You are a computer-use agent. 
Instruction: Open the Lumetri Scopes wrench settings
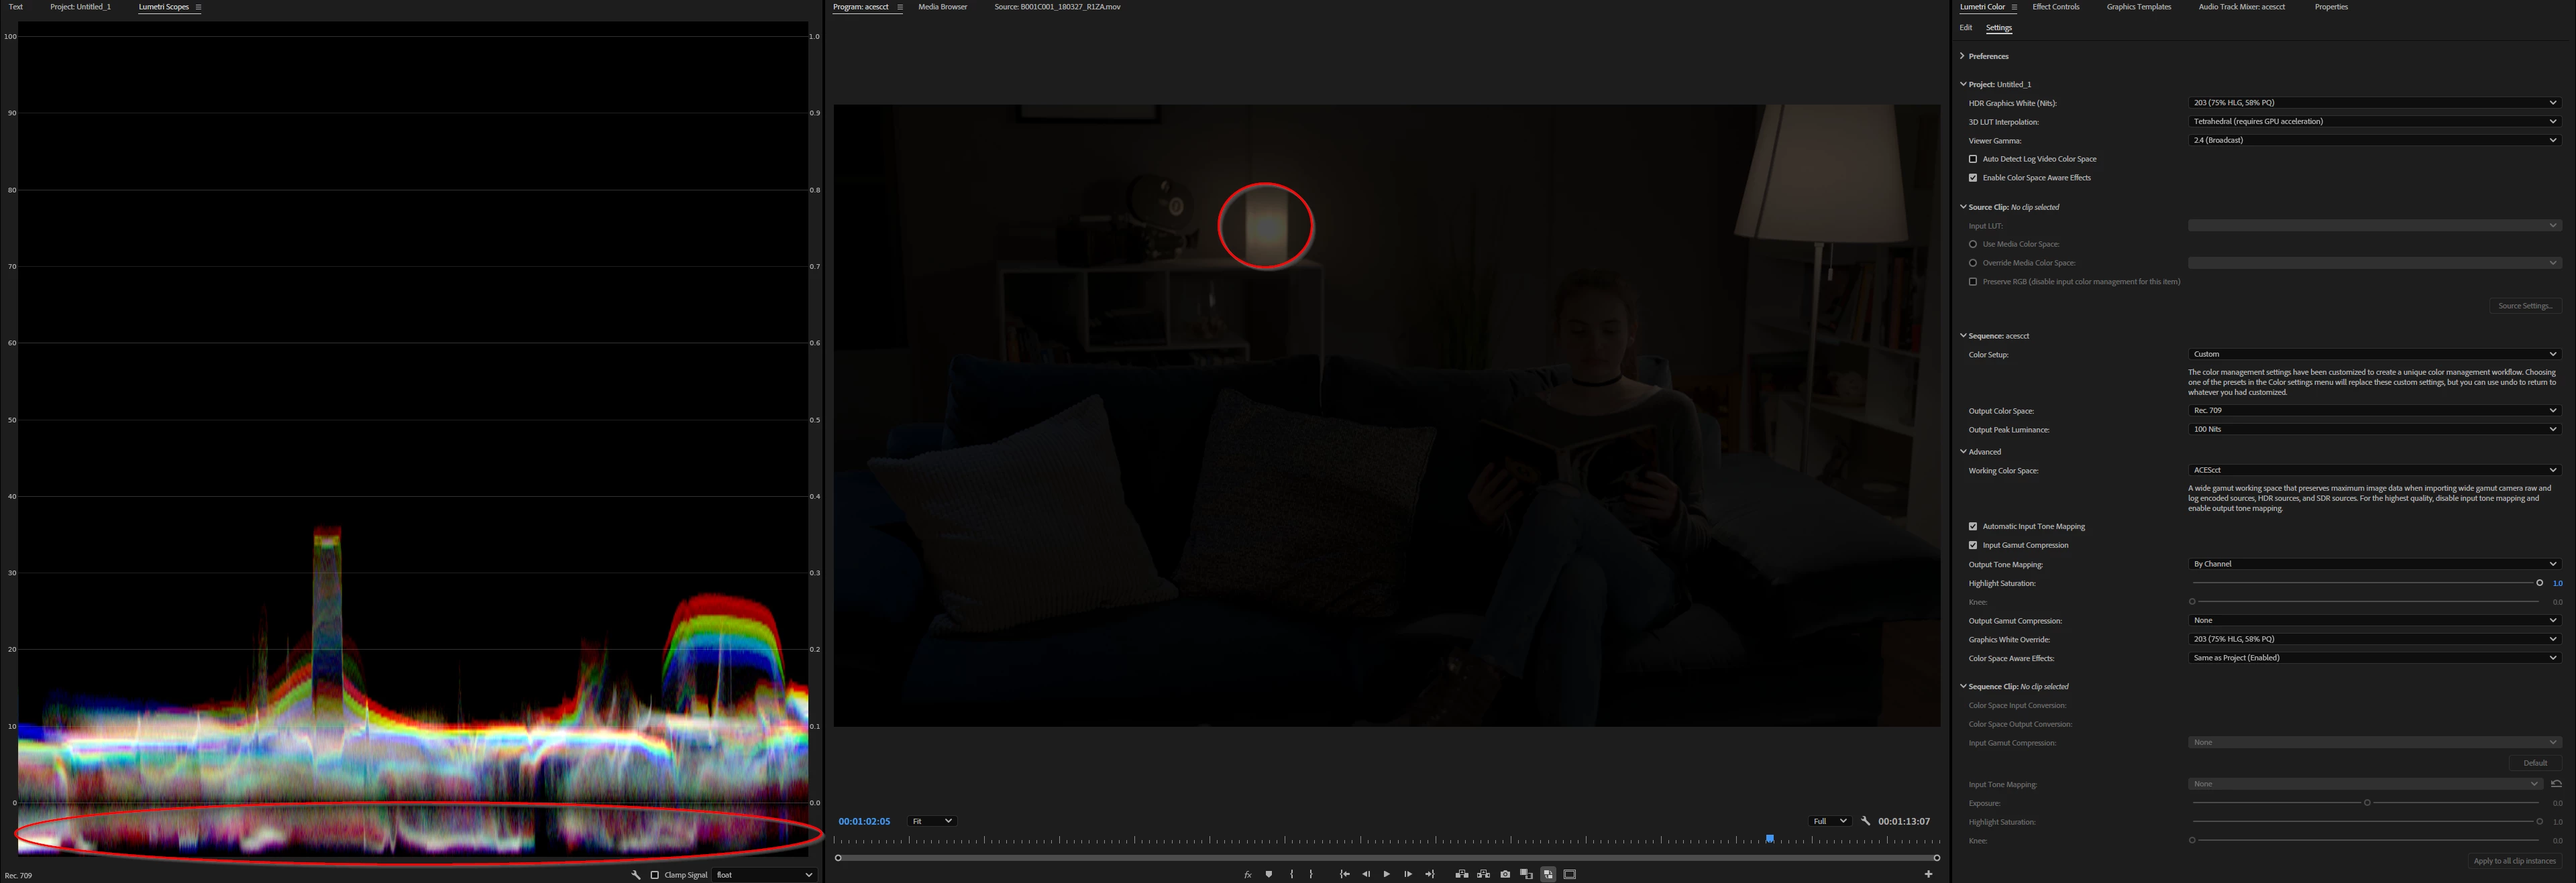(x=635, y=875)
